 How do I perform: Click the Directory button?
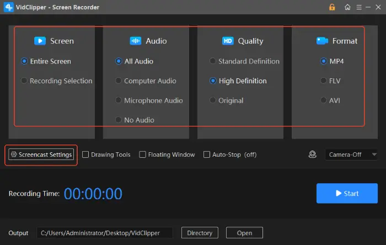tap(200, 233)
